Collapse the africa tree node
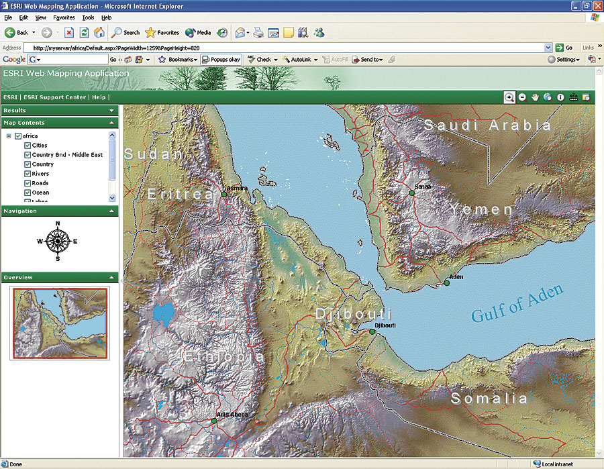 (x=9, y=136)
